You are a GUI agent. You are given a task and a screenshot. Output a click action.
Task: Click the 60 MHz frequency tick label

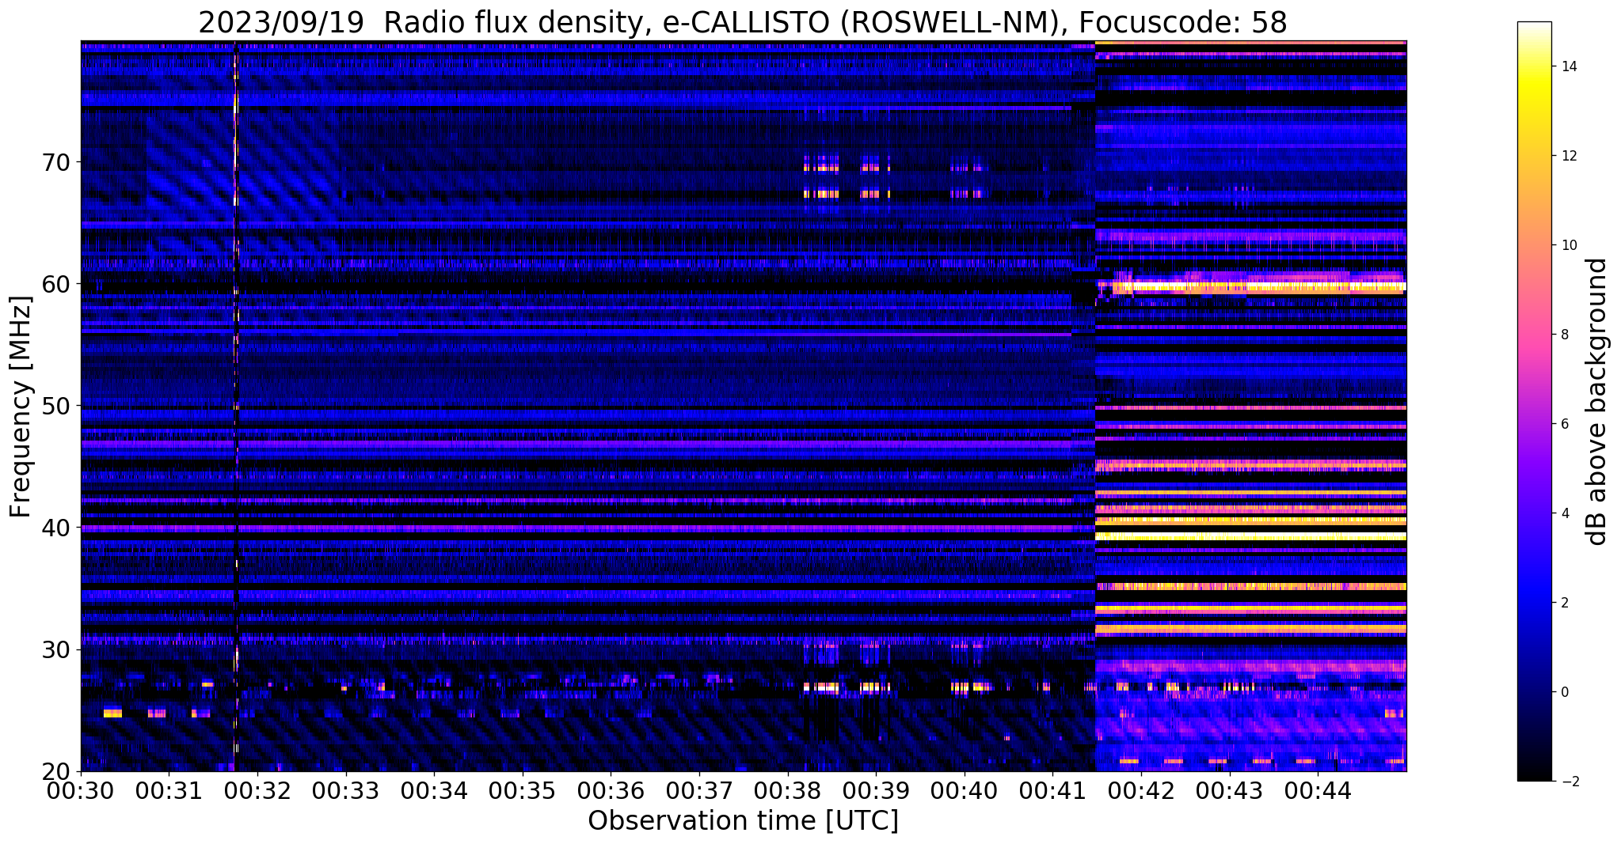(56, 284)
